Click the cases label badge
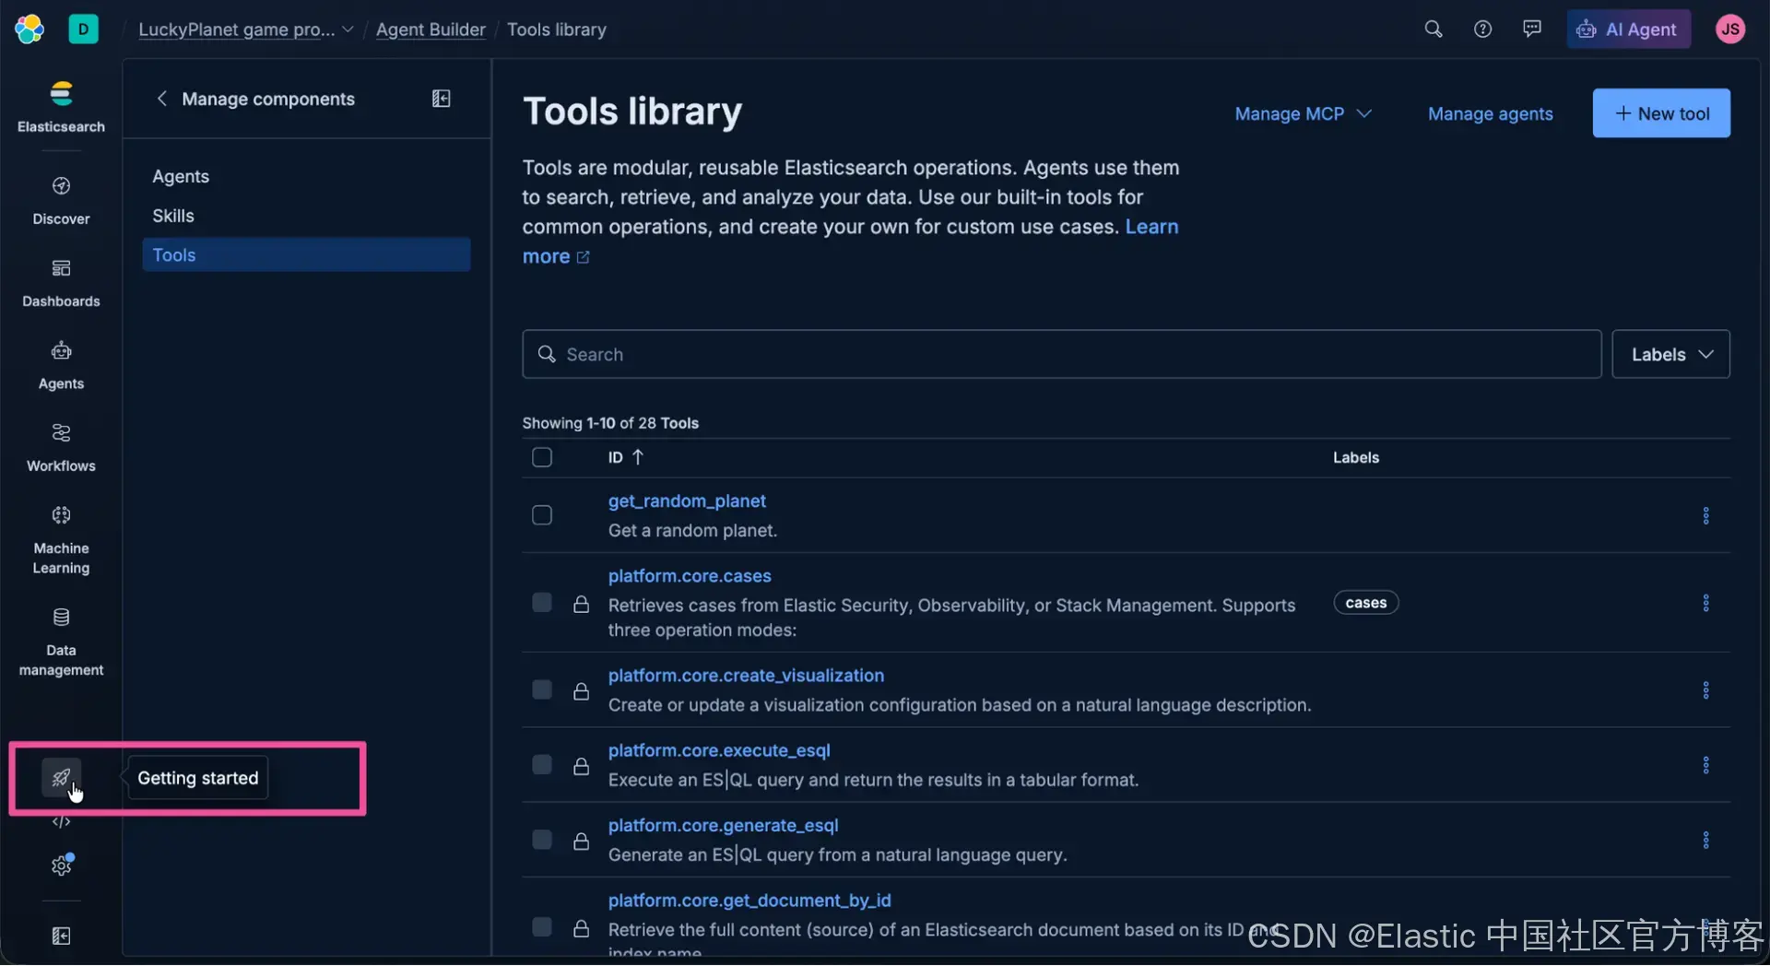The image size is (1770, 966). [1366, 603]
